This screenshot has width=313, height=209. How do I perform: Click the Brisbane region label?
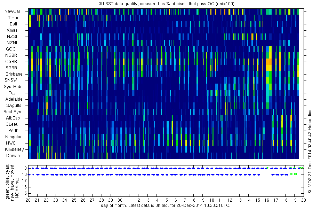(14, 74)
